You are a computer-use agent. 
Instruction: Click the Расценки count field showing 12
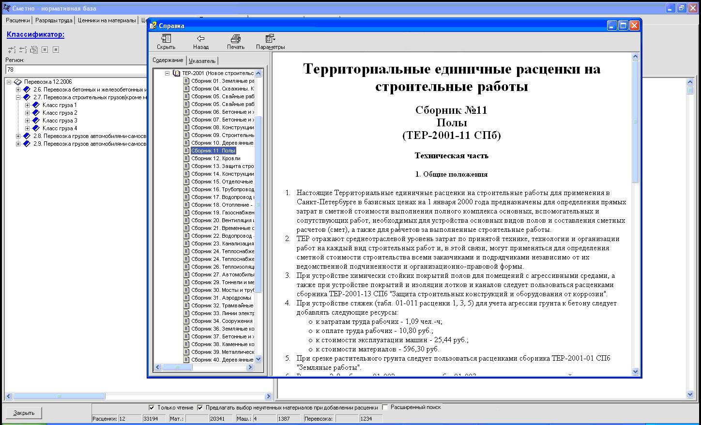(129, 419)
